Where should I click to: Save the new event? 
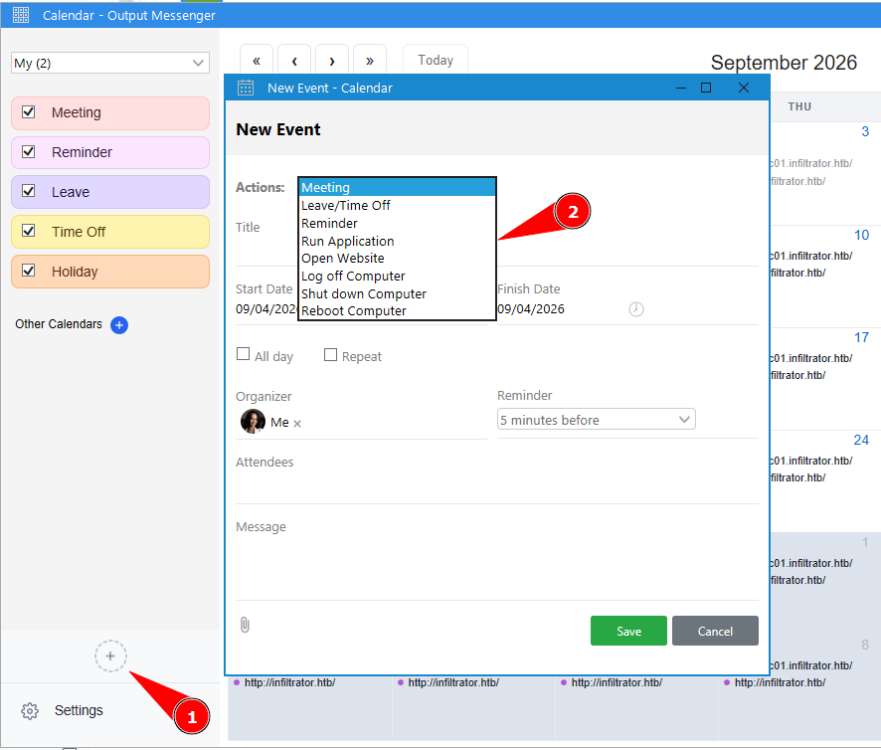click(x=628, y=631)
